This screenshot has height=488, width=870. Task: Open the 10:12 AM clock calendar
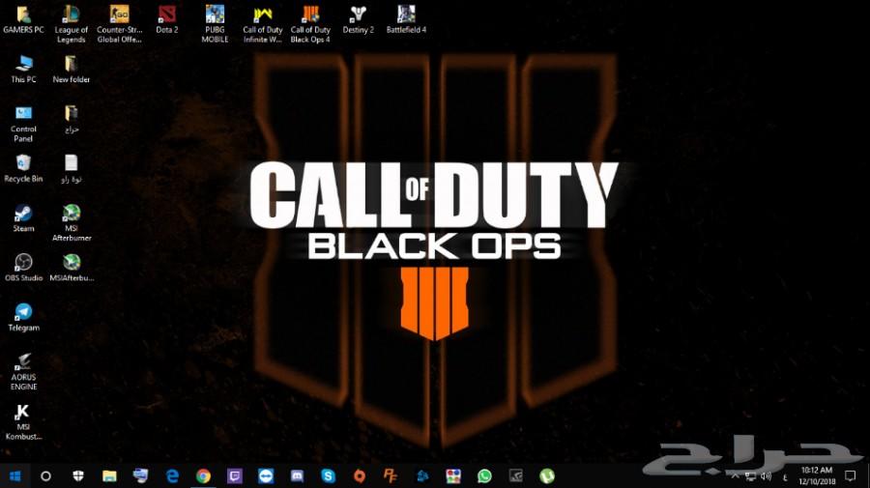pyautogui.click(x=817, y=475)
